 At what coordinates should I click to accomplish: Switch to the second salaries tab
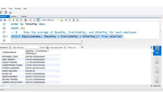tap(24, 16)
